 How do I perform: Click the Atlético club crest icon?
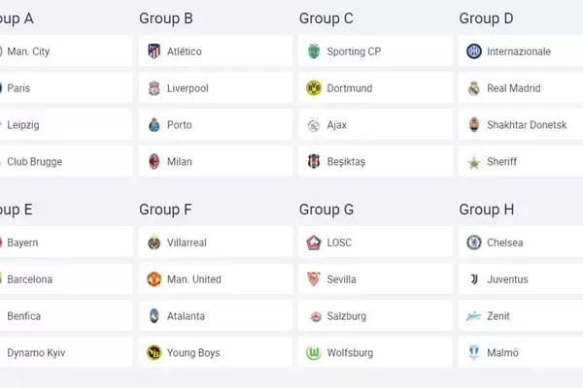[x=154, y=51]
